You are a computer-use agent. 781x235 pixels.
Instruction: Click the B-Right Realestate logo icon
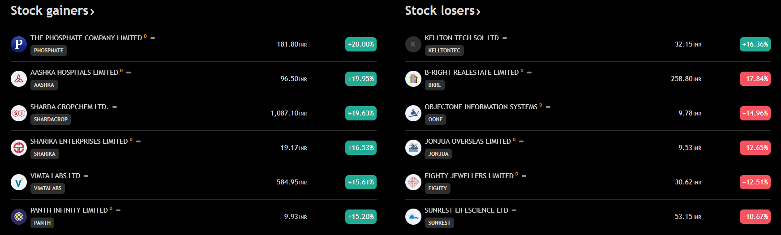[x=413, y=79]
